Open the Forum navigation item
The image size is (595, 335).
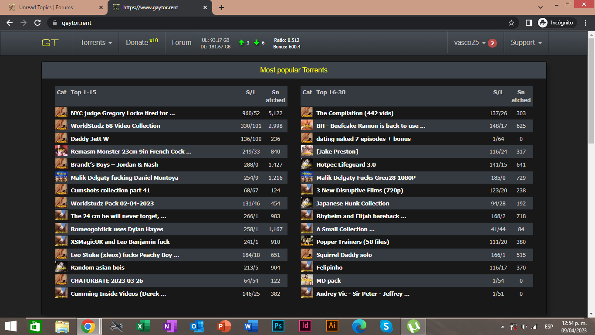[182, 43]
